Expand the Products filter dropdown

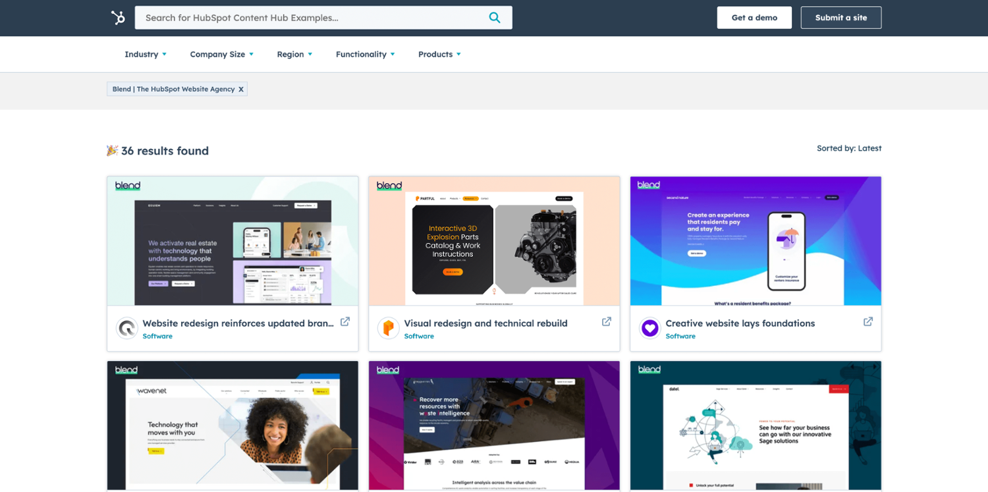point(439,54)
